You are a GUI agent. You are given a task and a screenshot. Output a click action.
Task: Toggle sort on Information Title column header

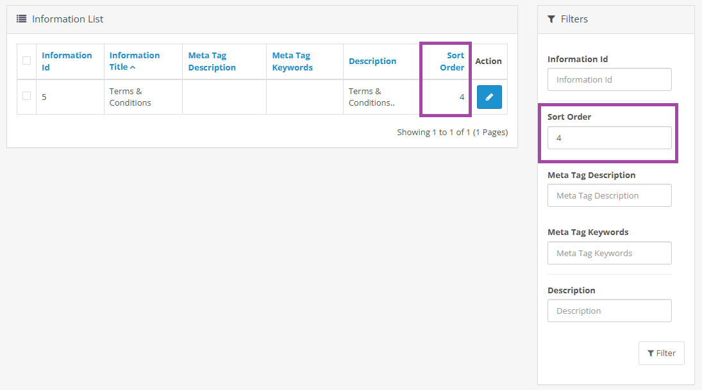point(135,61)
